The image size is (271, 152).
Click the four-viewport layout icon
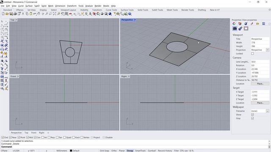tap(66, 14)
